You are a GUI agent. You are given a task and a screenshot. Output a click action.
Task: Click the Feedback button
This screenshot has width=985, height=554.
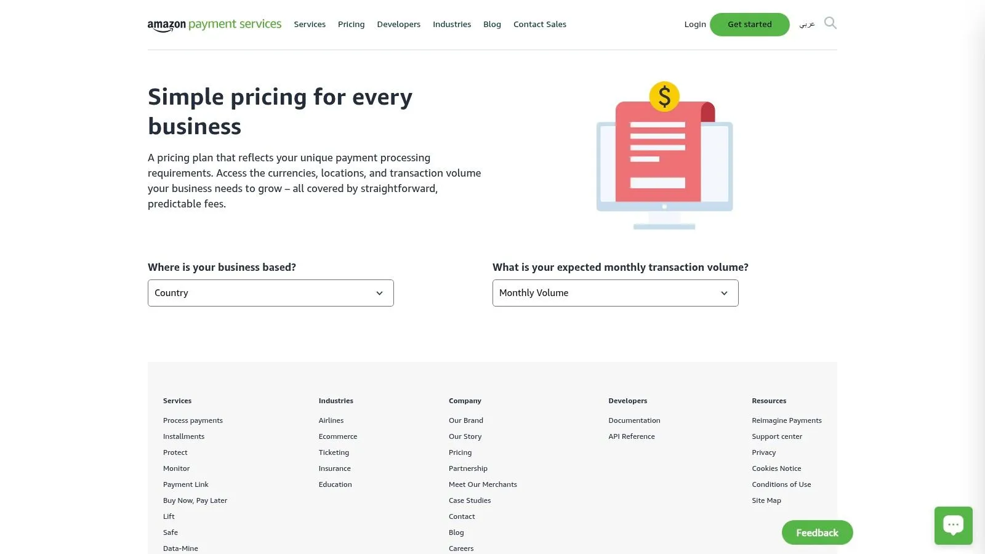pyautogui.click(x=817, y=532)
